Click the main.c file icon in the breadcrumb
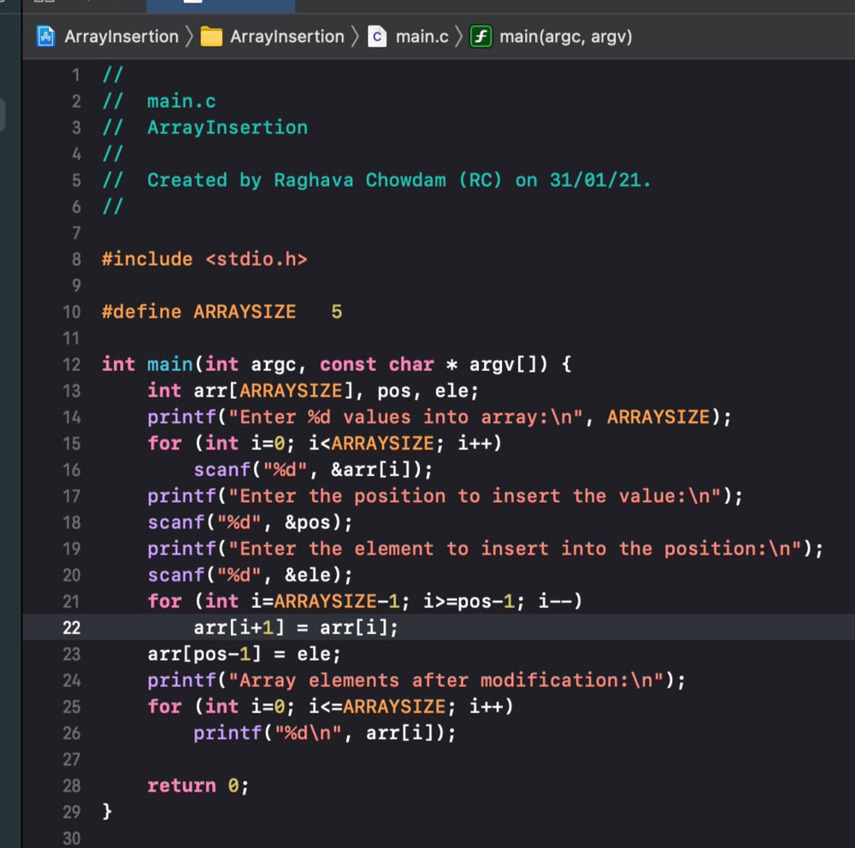855x848 pixels. click(377, 37)
